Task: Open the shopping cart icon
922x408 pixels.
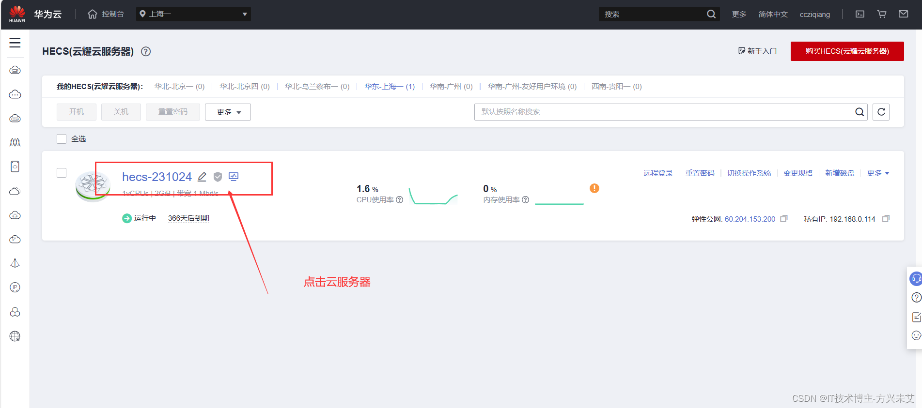Action: [x=882, y=14]
